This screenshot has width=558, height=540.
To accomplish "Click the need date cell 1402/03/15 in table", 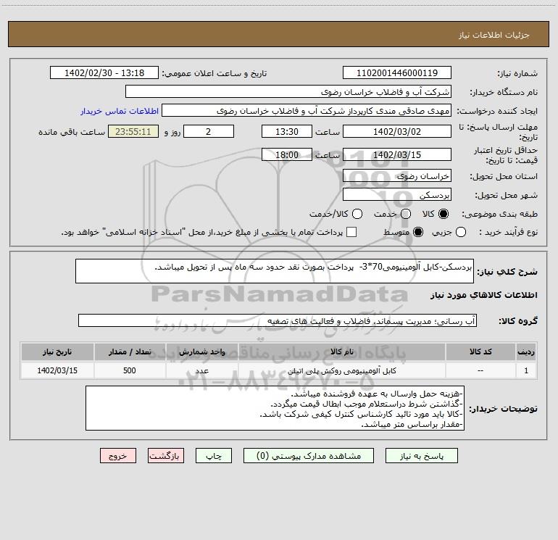I will tap(57, 370).
